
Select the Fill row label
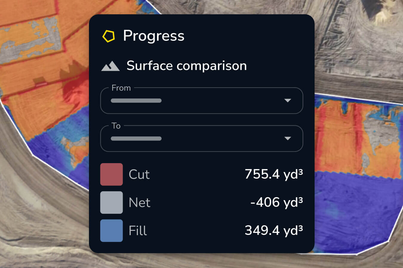tap(137, 230)
